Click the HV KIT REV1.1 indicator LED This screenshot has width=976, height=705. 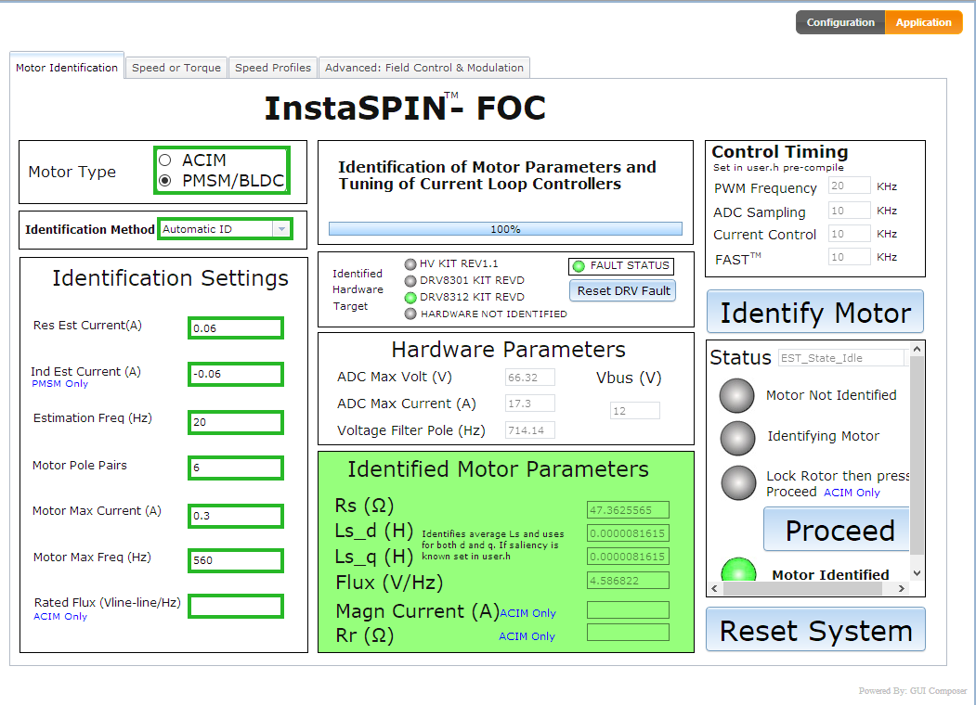(410, 264)
